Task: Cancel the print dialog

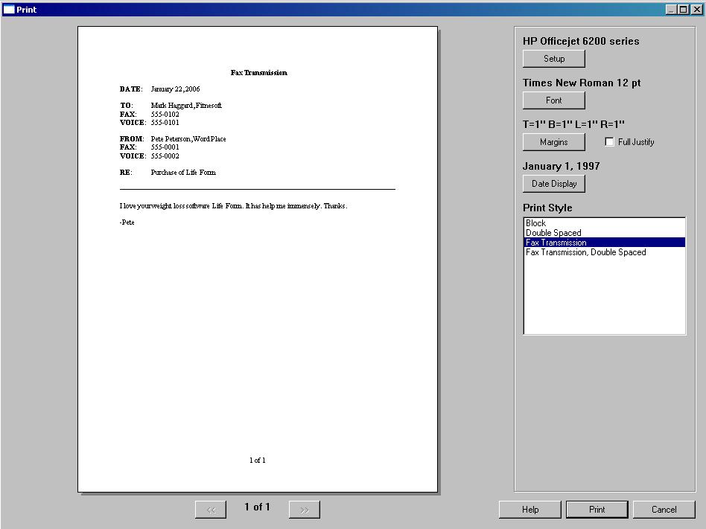Action: coord(664,510)
